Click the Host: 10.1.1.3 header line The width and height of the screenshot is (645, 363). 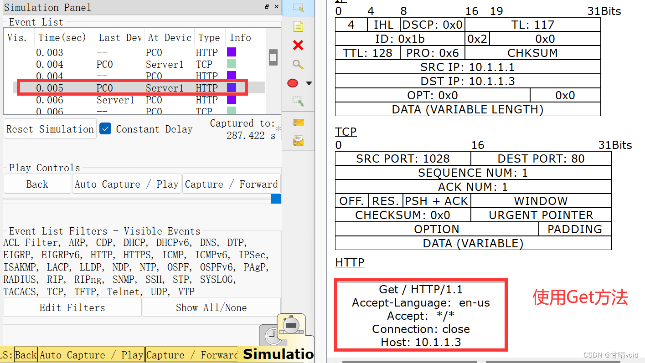pos(421,342)
